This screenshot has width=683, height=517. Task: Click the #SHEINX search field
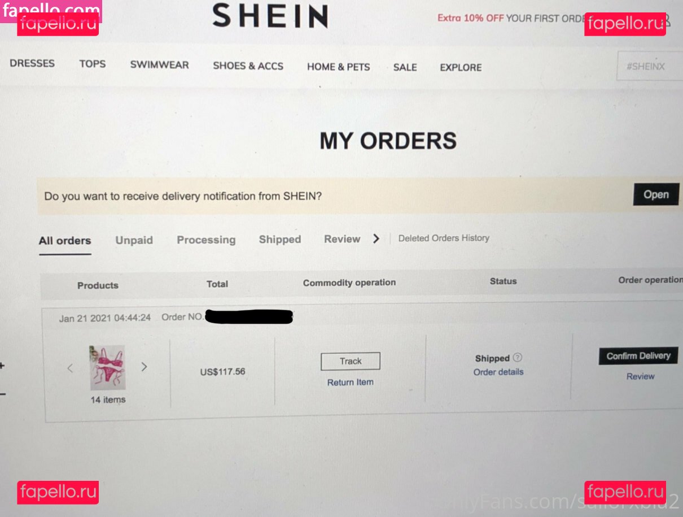click(650, 66)
